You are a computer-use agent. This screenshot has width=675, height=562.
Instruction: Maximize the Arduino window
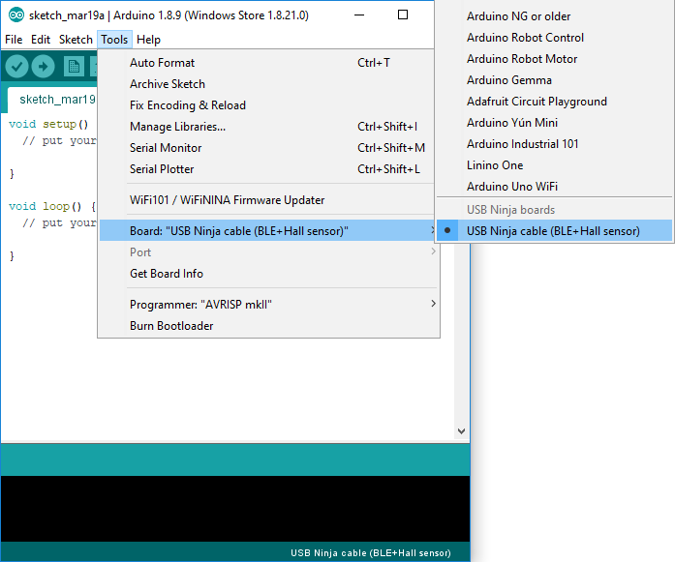pos(403,15)
